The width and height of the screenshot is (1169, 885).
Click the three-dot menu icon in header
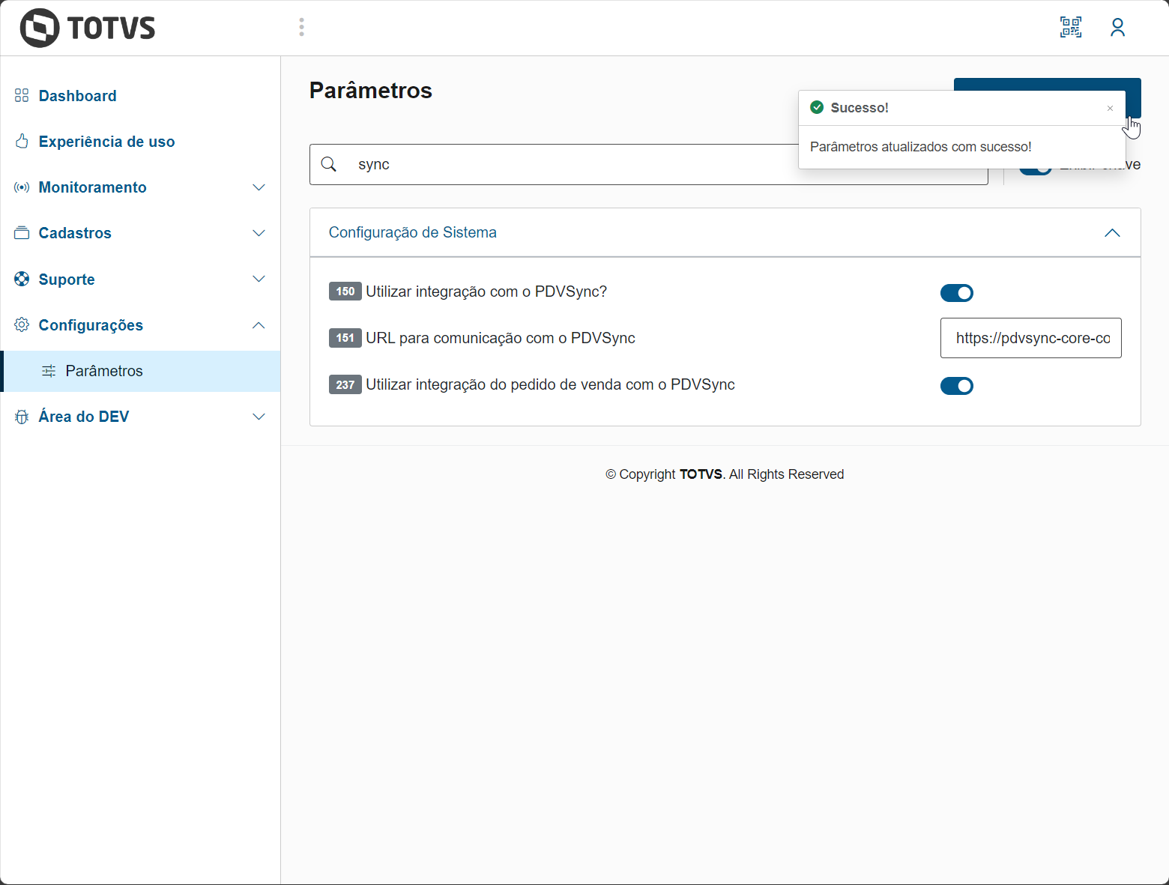pos(301,28)
